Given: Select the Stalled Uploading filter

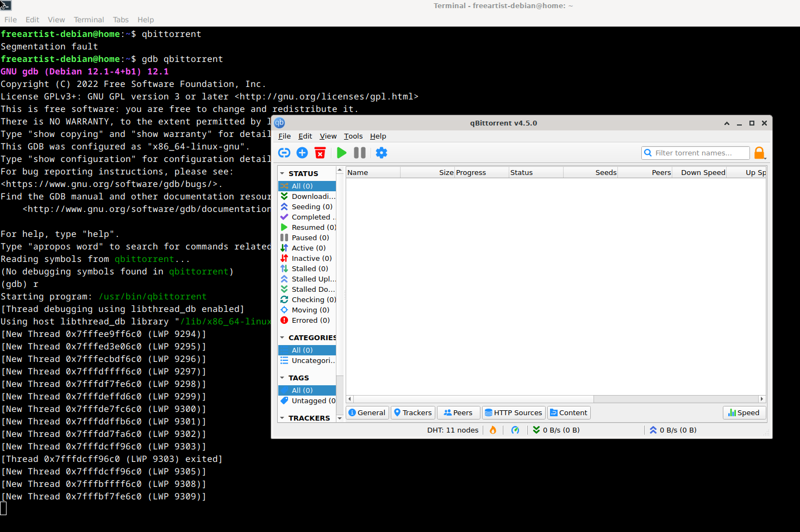Looking at the screenshot, I should [307, 279].
